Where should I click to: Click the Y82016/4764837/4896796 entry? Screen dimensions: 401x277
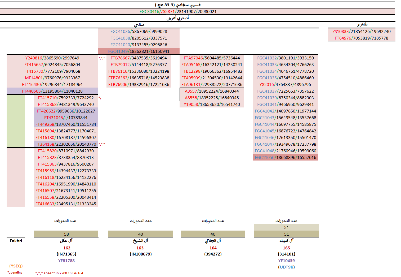285,84
